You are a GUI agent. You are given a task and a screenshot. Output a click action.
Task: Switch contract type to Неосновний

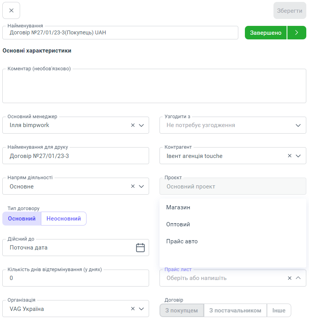pos(64,219)
